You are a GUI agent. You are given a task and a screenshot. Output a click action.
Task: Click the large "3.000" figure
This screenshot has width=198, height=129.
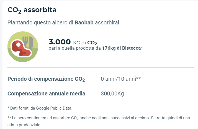(x=60, y=42)
